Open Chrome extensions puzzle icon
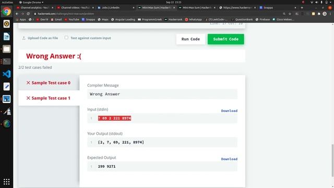 [319, 14]
